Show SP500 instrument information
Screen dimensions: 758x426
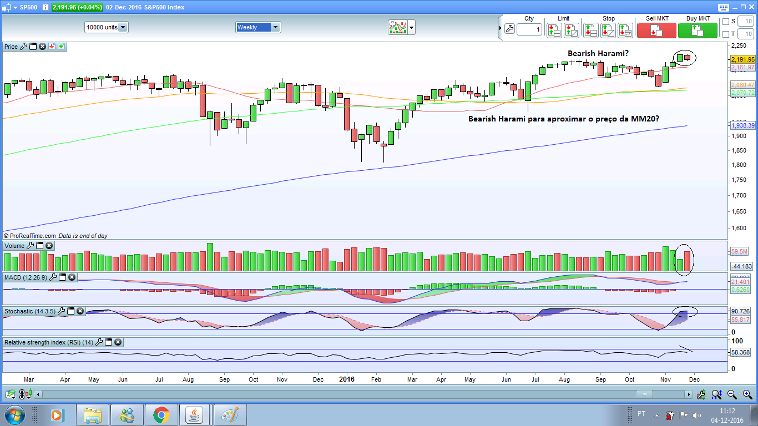coord(46,7)
